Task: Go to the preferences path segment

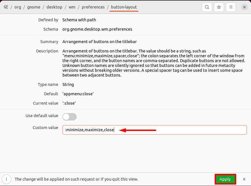Action: [93, 7]
